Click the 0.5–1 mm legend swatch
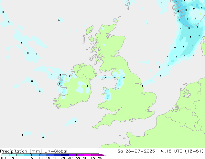The width and height of the screenshot is (205, 159). tap(13, 155)
